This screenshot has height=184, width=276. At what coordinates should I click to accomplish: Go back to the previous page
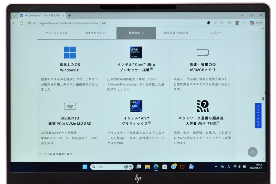(14, 23)
